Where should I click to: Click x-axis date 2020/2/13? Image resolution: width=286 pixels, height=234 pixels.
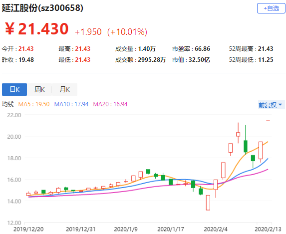click(268, 229)
